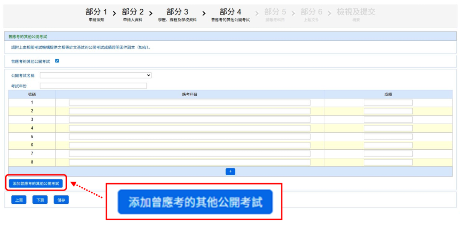Click the 下頁 button

[x=40, y=200]
